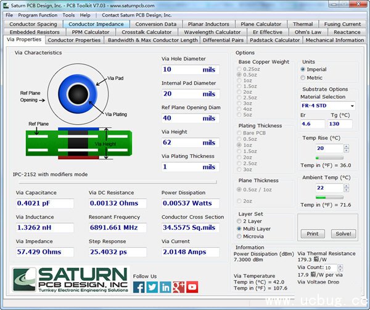
Task: Open the YouTube icon link
Action: click(192, 287)
